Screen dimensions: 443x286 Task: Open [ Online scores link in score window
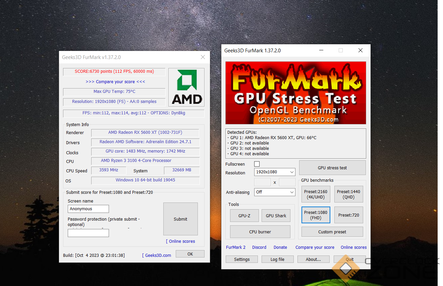(180, 241)
